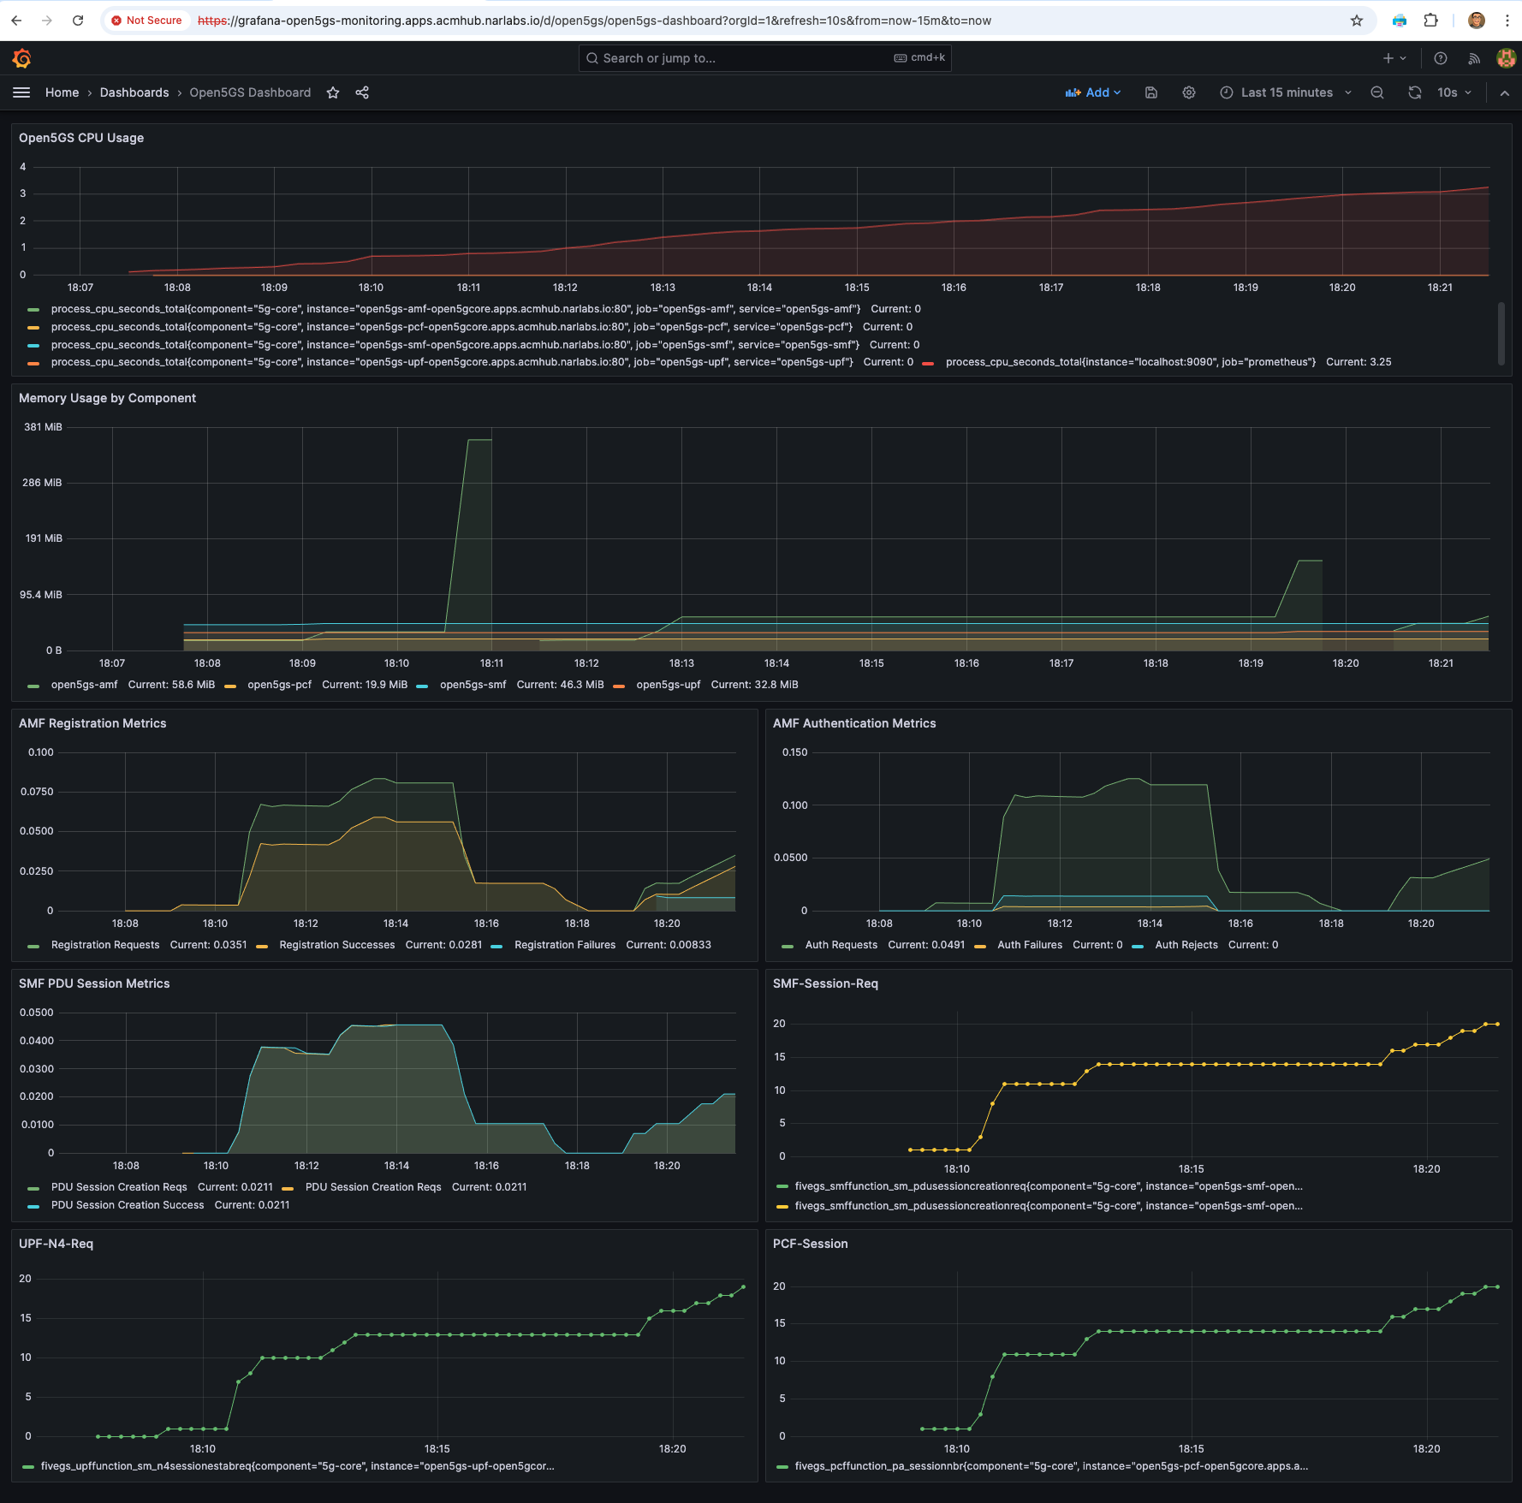
Task: Toggle the Registration Requests legend series
Action: [105, 945]
